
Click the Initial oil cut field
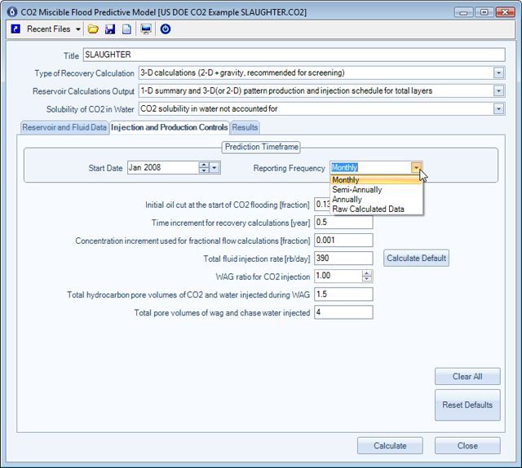pyautogui.click(x=322, y=204)
